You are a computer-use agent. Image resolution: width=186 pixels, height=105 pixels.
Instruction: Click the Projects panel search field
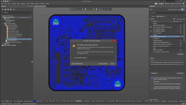pos(17,12)
